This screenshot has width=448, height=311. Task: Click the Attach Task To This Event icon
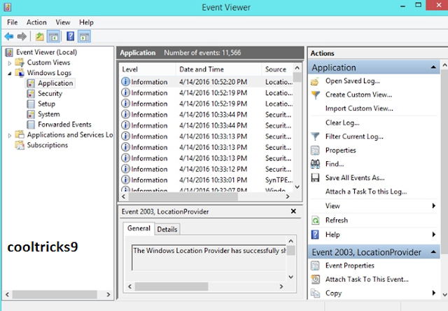coord(316,279)
